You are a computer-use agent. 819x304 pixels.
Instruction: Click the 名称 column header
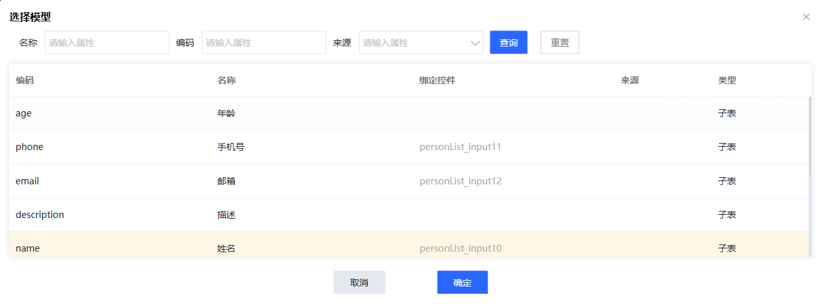coord(226,80)
